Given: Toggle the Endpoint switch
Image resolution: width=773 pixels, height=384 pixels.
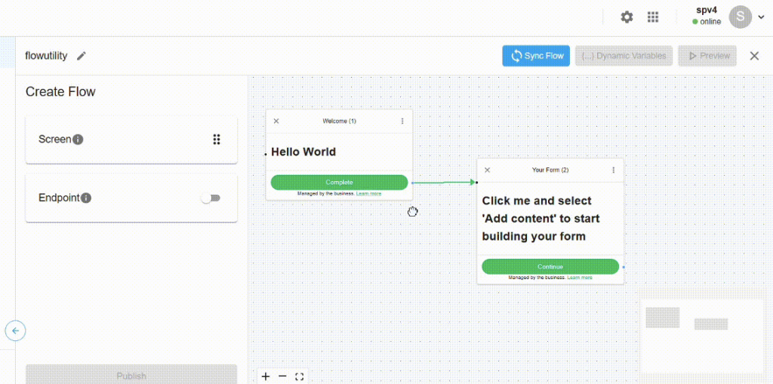Looking at the screenshot, I should pyautogui.click(x=211, y=198).
